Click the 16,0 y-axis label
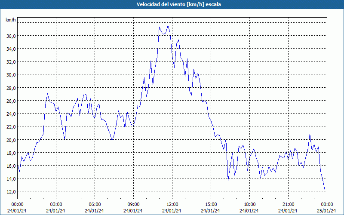Viewport: 344px width, 215px height. [x=11, y=166]
